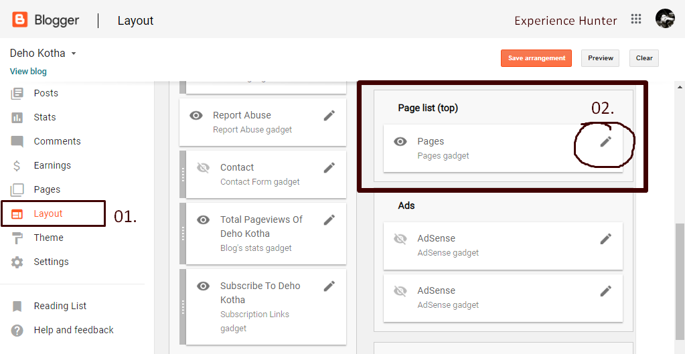The image size is (685, 354).
Task: Click the Comments speech bubble icon
Action: (17, 141)
